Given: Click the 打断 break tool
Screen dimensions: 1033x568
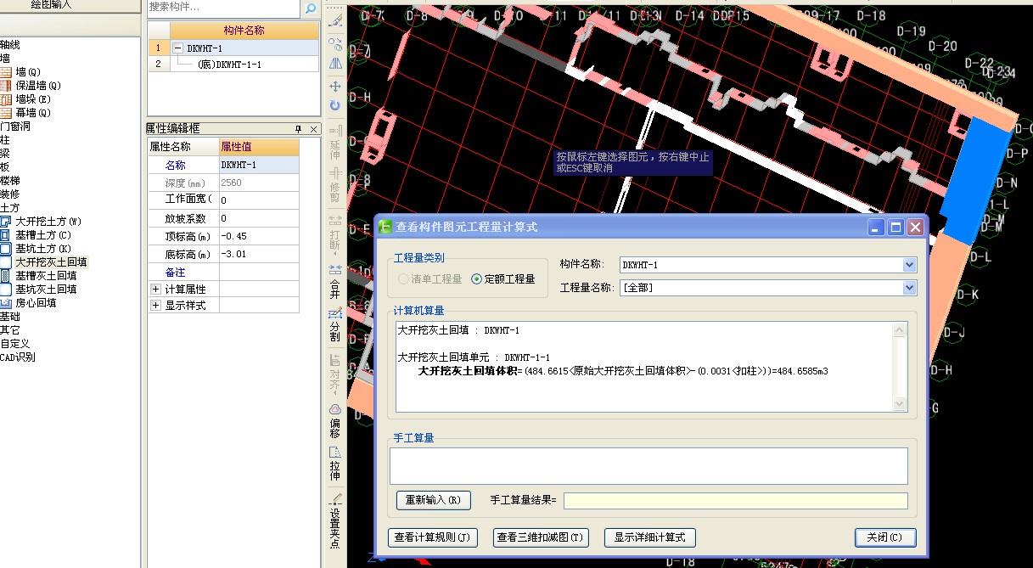Looking at the screenshot, I should 334,235.
